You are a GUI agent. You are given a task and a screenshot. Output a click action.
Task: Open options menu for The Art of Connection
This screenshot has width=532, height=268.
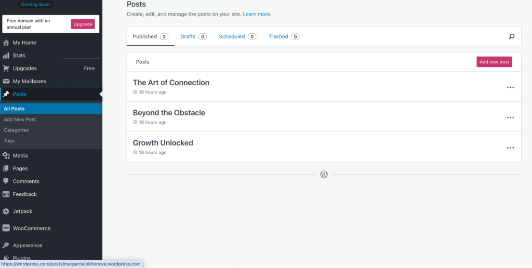point(510,87)
